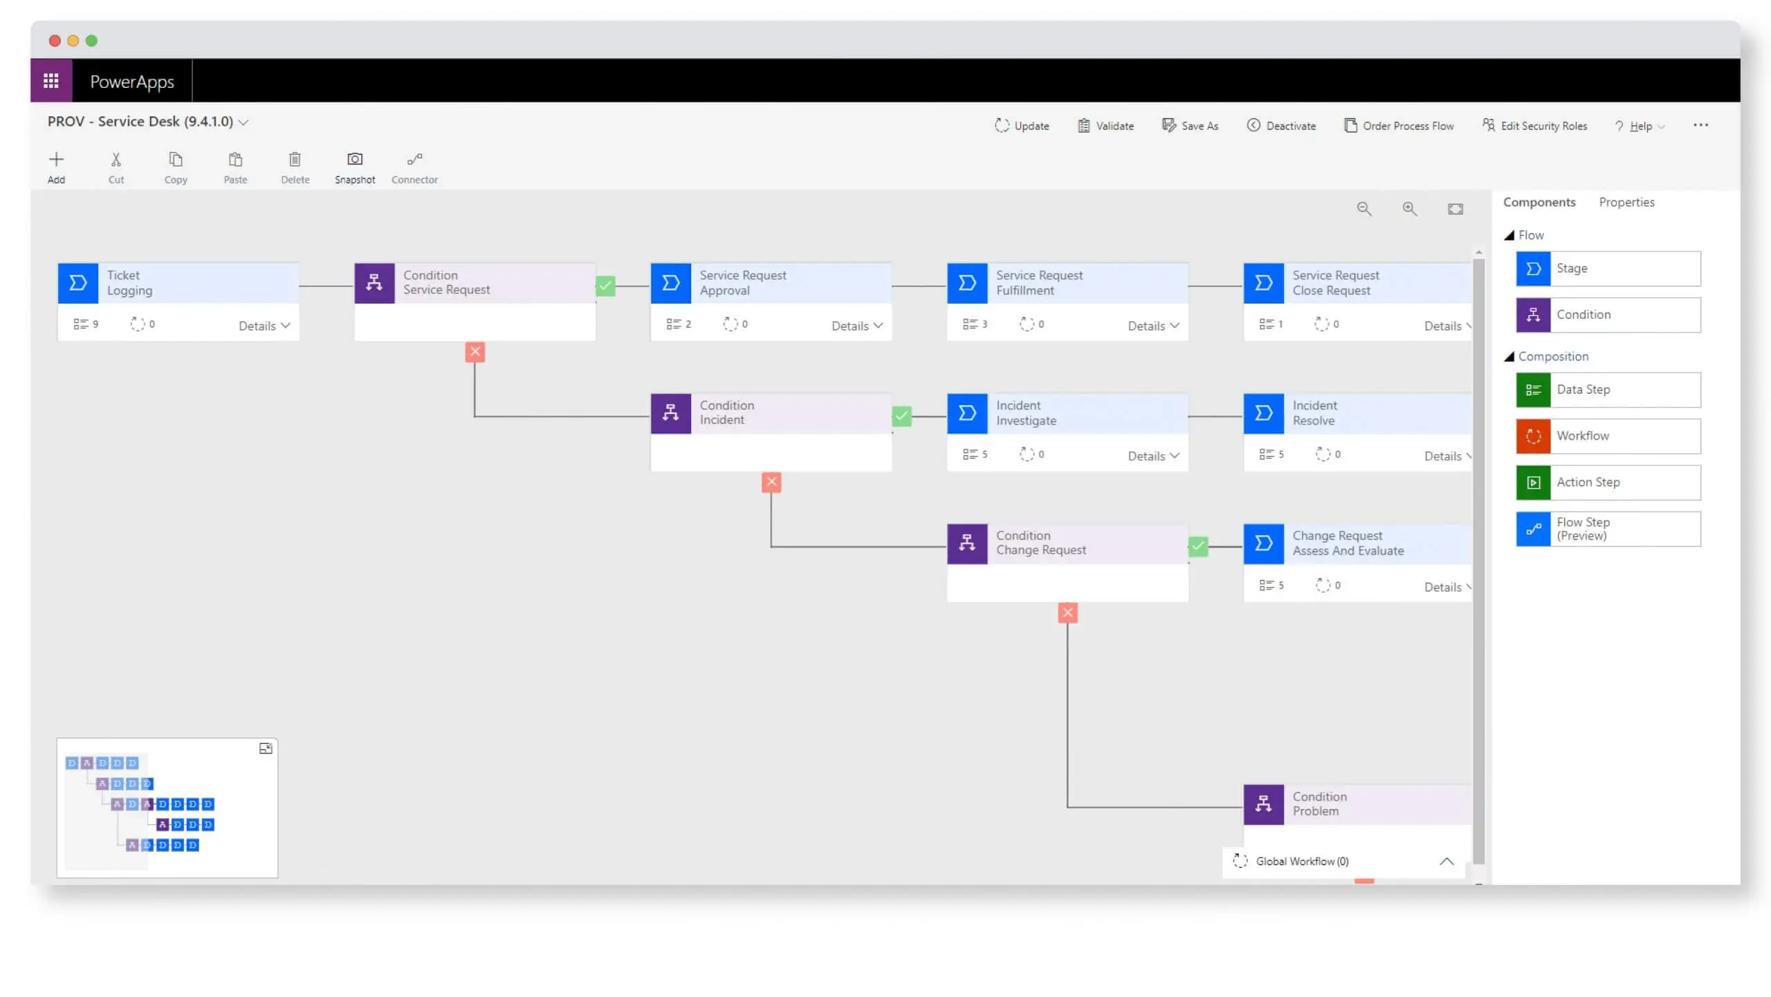Expand Details of Ticket Logging stage
Screen dimensions: 1771x997
coord(264,326)
